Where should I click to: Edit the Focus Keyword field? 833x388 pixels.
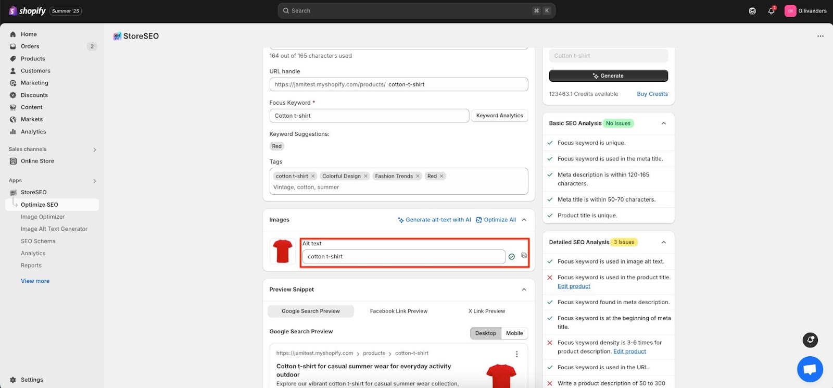pos(369,116)
